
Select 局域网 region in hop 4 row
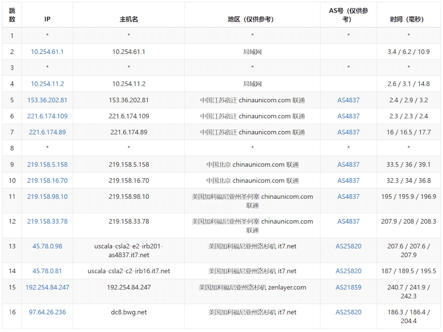pyautogui.click(x=252, y=84)
